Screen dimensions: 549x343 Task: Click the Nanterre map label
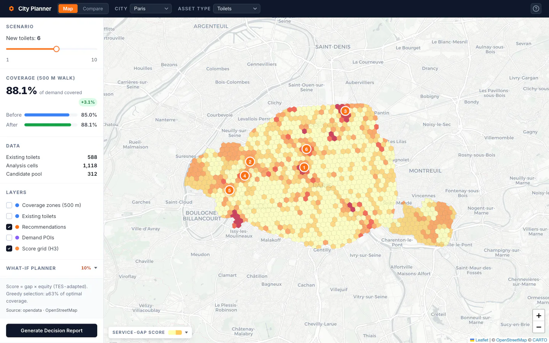(x=165, y=120)
